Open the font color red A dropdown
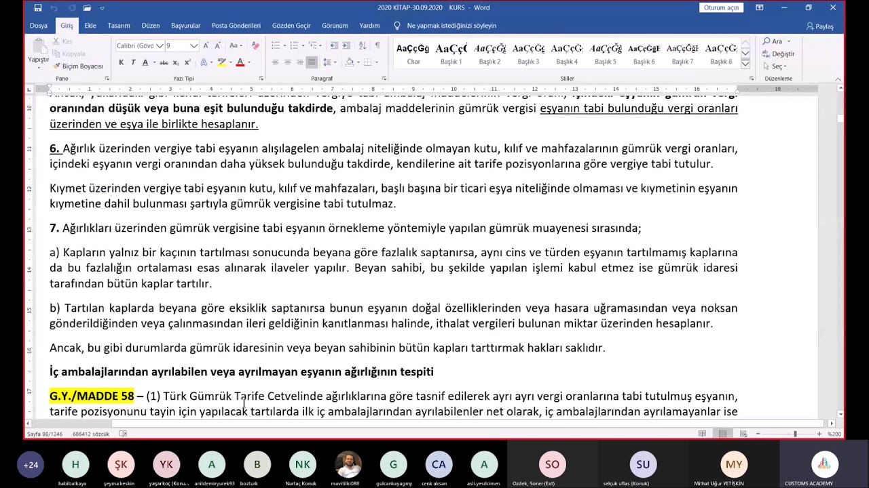The image size is (869, 488). tap(249, 62)
